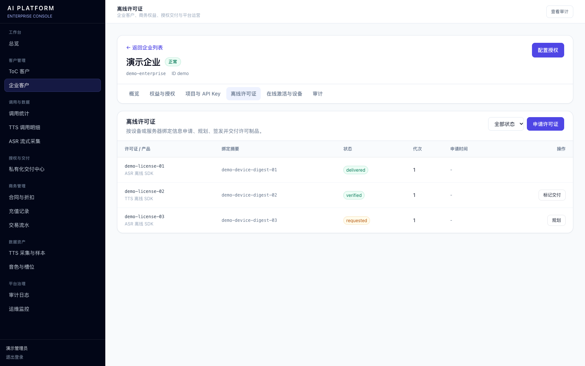Open TTS 调用明细 in the sidebar
The height and width of the screenshot is (366, 585).
click(x=53, y=127)
